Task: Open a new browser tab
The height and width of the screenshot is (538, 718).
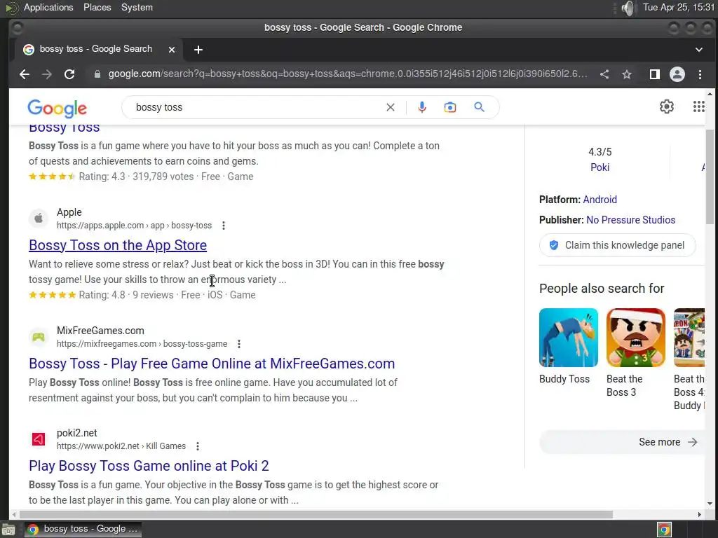Action: [198, 50]
